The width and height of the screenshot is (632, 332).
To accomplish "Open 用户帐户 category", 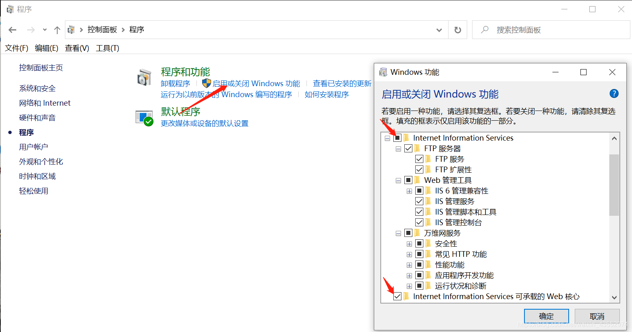I will point(34,147).
